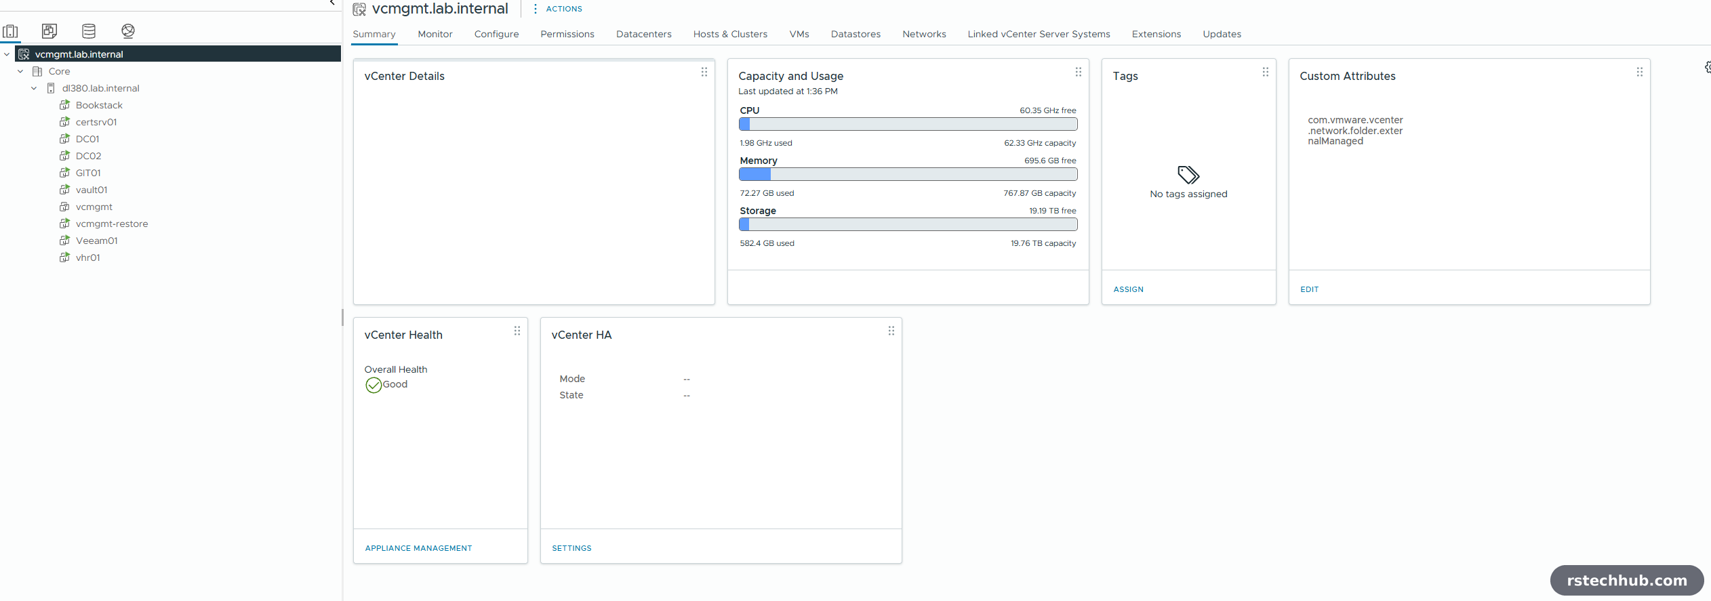Click the dl380.lab.internal host icon
The image size is (1711, 601).
click(x=51, y=88)
